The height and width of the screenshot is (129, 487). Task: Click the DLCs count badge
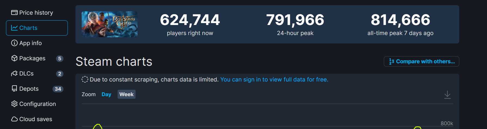coord(60,74)
